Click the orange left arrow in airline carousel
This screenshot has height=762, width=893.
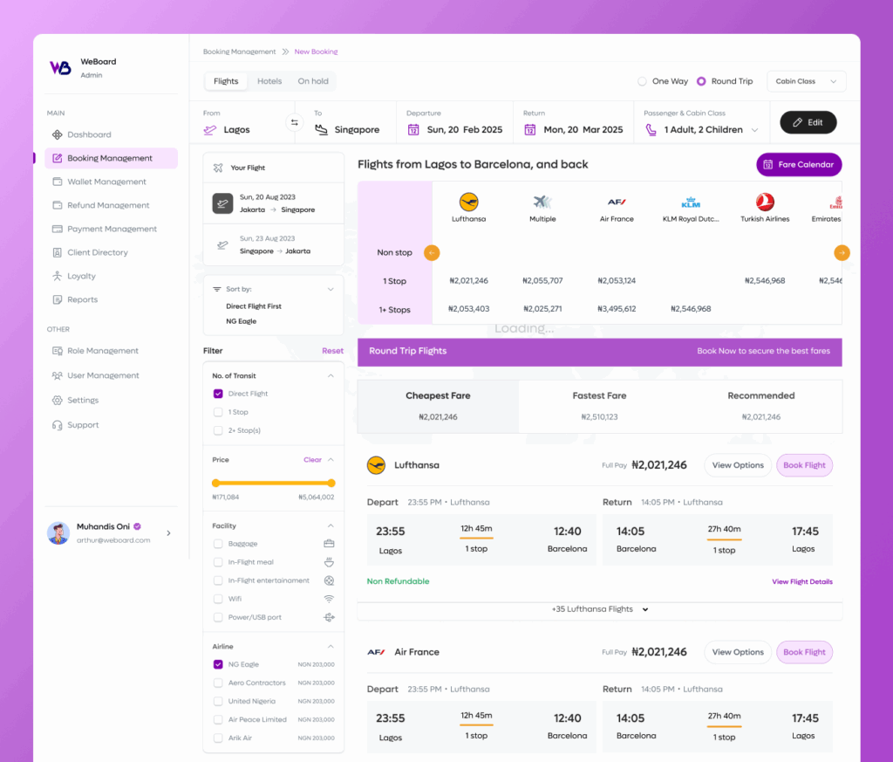(x=432, y=253)
